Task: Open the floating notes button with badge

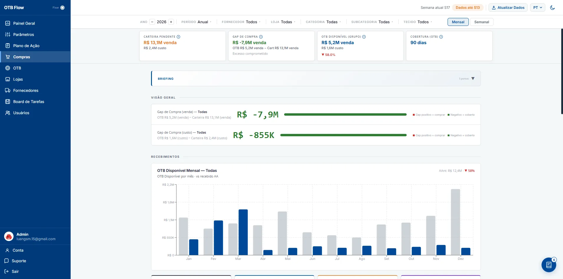Action: pos(549,265)
